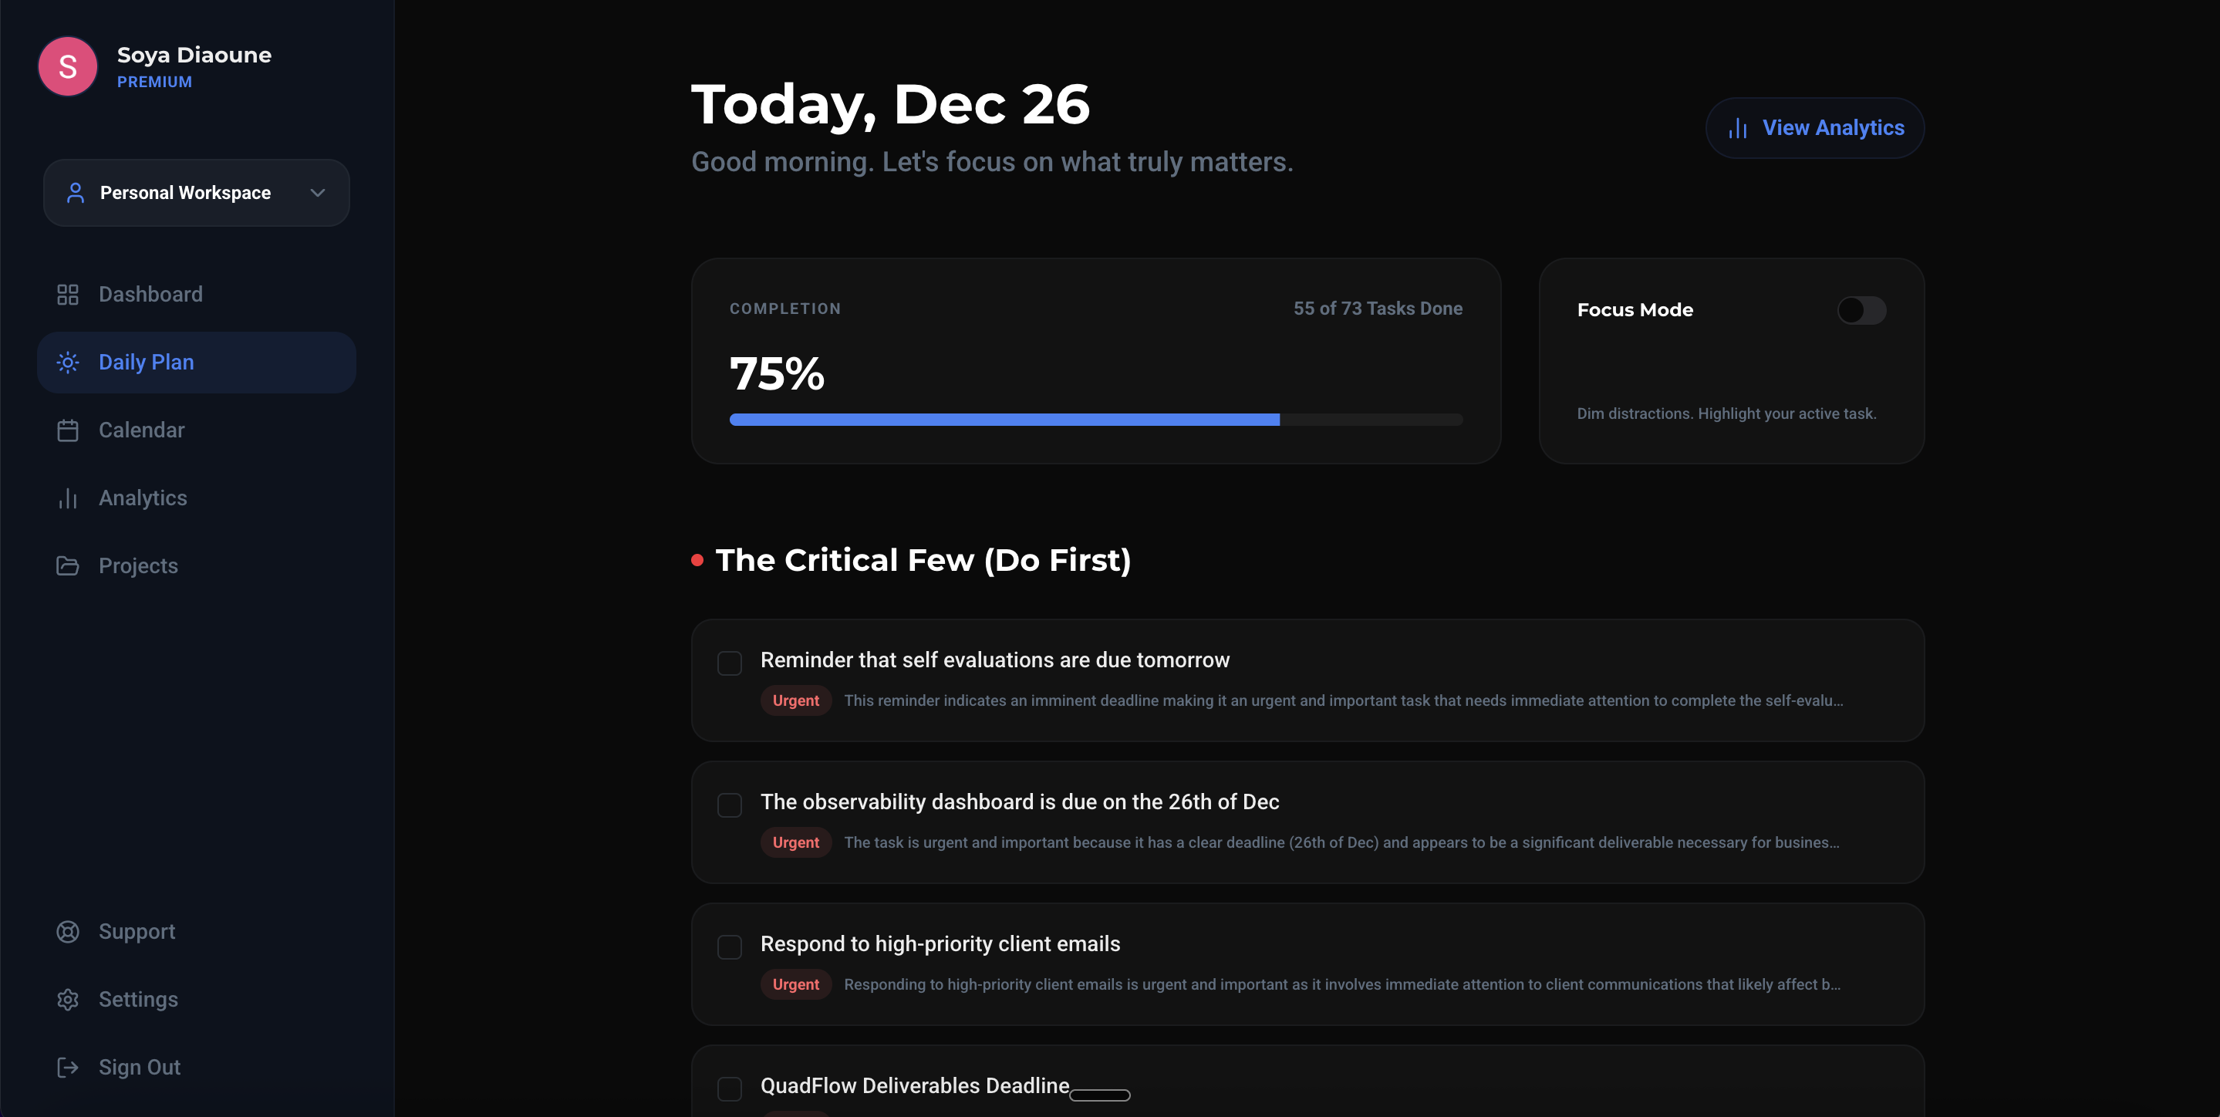Click the blue completion progress bar
Screen dimensions: 2220x1117
(x=1004, y=420)
